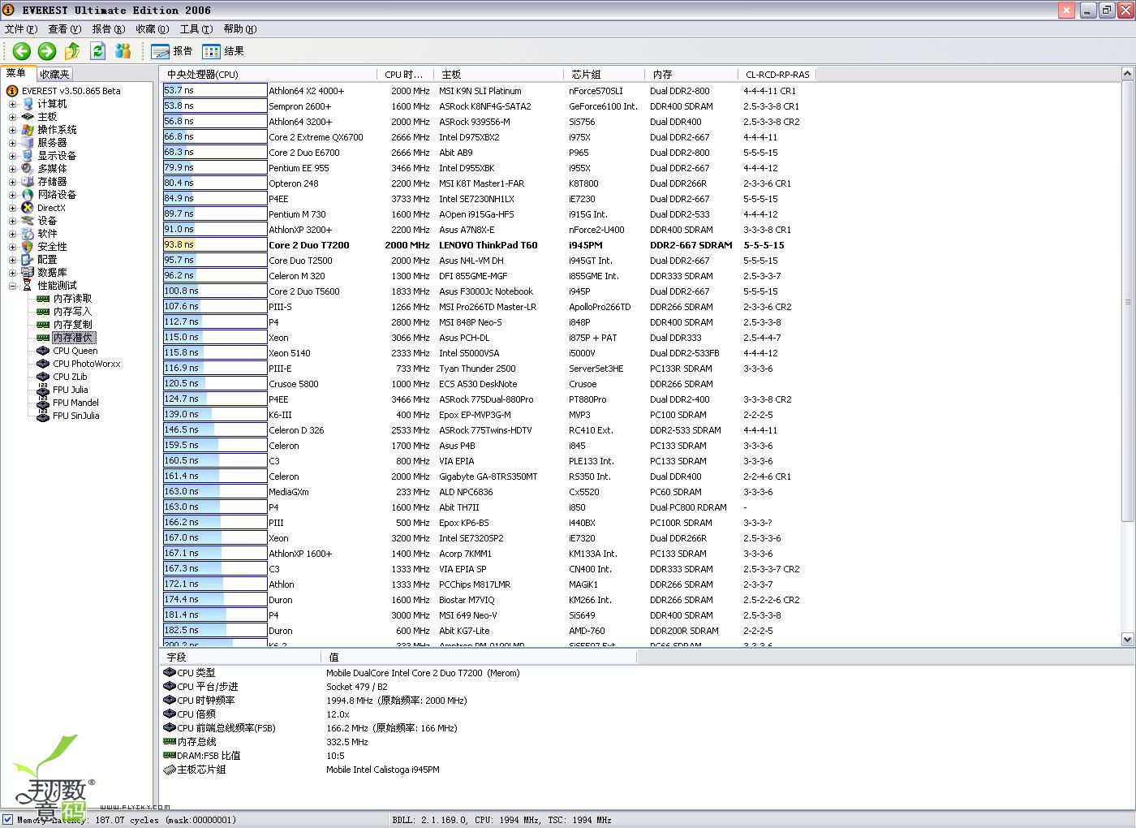This screenshot has width=1136, height=828.
Task: Sort by the 主板 column header
Action: click(x=499, y=75)
